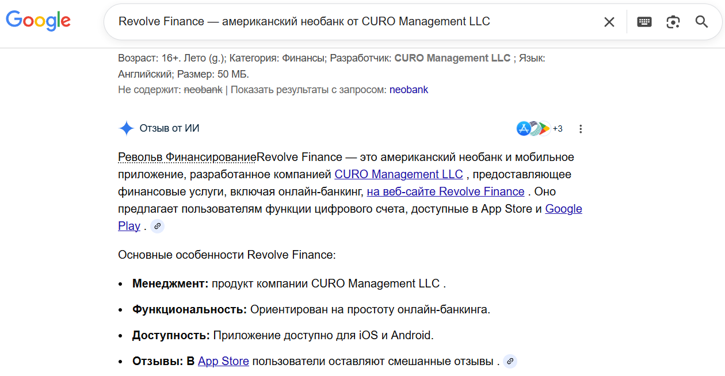Start a search by image with Lens
725x376 pixels.
tap(673, 22)
